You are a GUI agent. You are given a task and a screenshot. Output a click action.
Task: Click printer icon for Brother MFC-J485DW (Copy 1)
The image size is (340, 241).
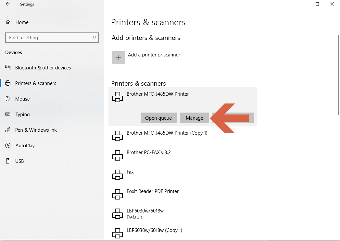click(118, 136)
